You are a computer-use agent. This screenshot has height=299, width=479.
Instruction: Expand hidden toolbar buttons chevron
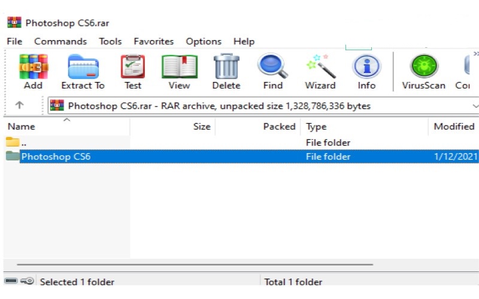475,54
